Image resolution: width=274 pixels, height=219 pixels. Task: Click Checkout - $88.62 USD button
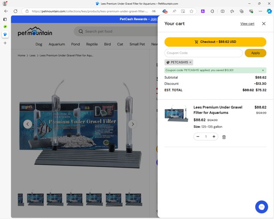click(x=215, y=42)
